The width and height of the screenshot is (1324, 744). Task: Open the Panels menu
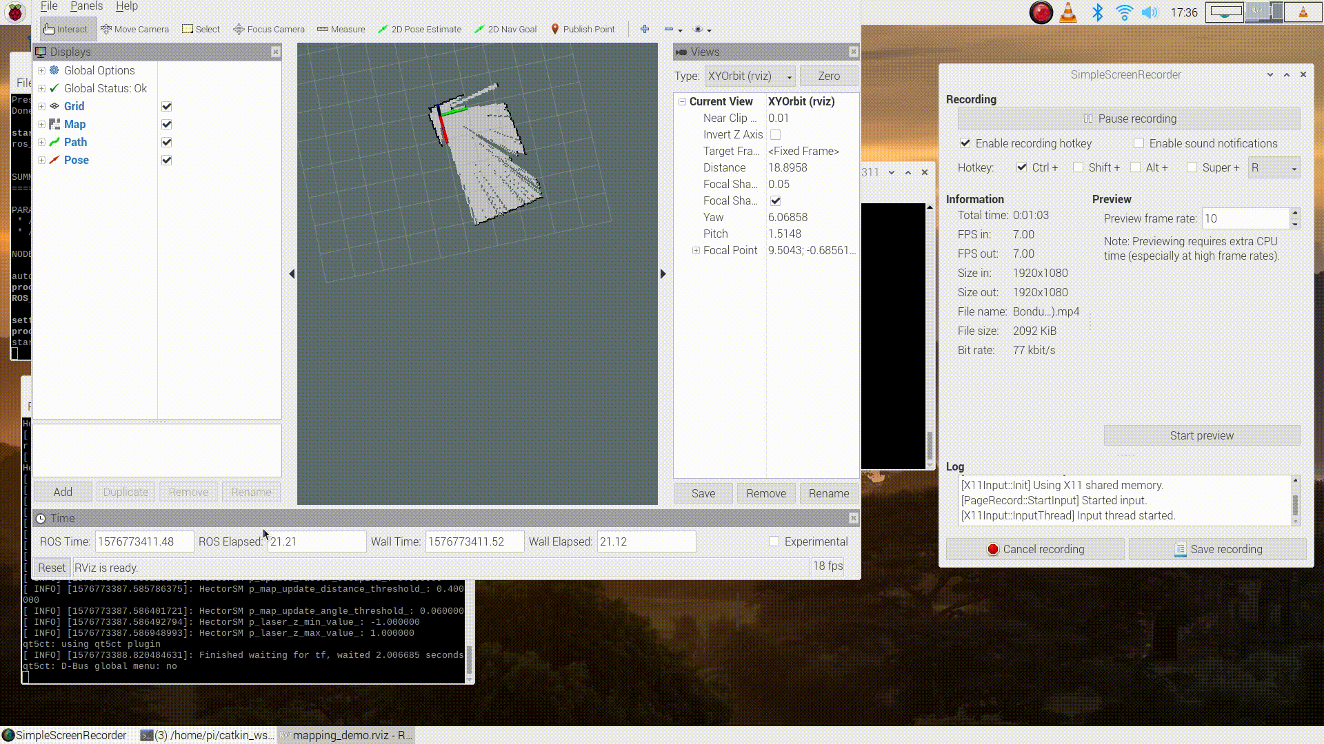(86, 6)
